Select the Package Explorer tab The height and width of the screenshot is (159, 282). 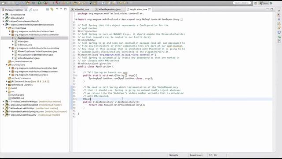tap(14, 10)
